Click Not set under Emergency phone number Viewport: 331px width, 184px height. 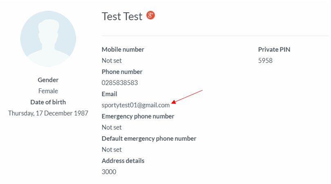(x=112, y=128)
